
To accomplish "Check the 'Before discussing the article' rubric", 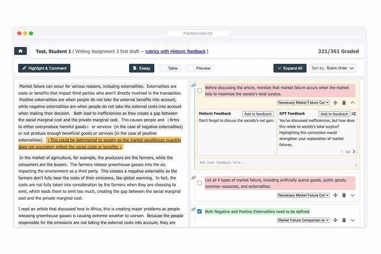I will (200, 91).
